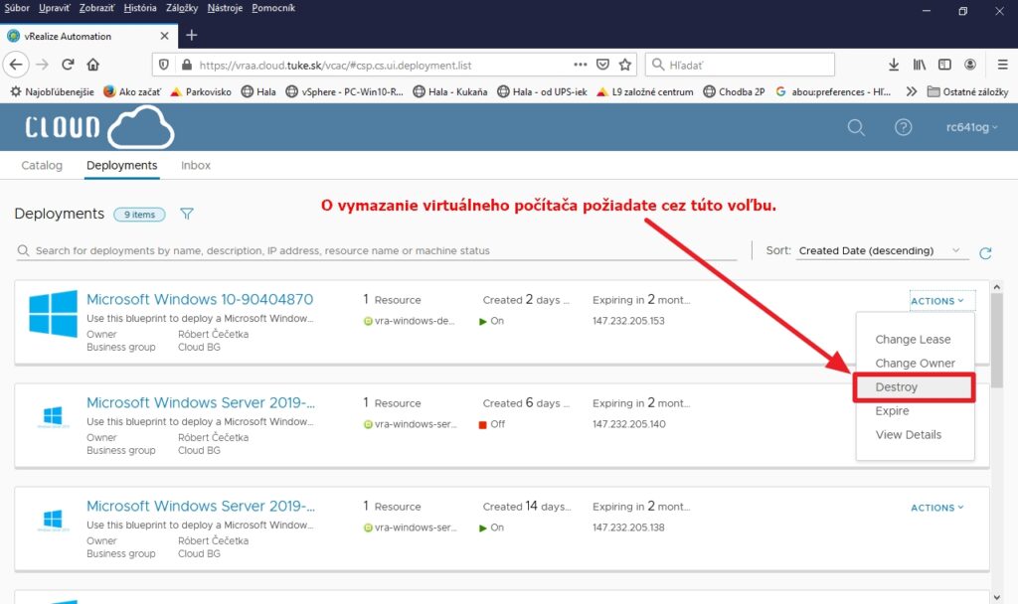
Task: Click IP address 147.232.205.140
Action: 628,423
